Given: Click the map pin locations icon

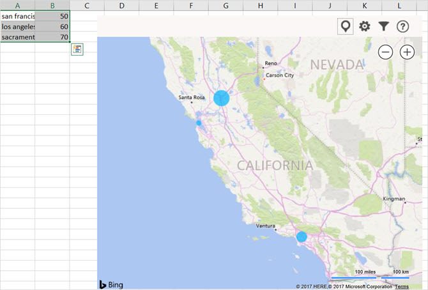Looking at the screenshot, I should coord(346,26).
